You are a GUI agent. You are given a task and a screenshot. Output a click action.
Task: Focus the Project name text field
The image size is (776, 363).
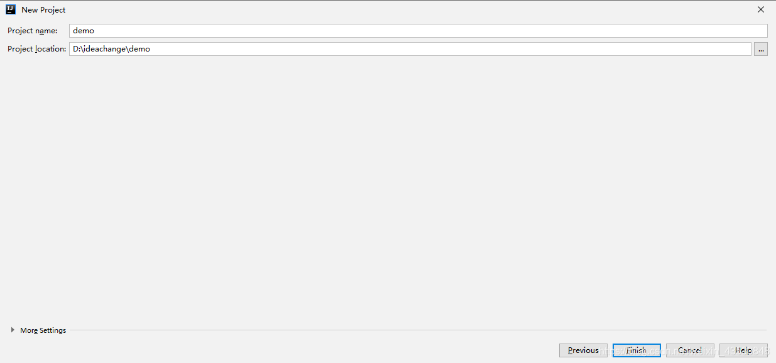(418, 31)
